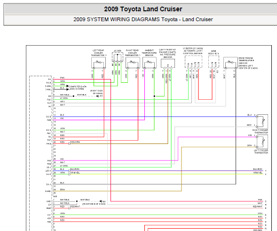Screen dimensions: 277x231
Task: Select the Right Cooler Thermistor symbol
Action: point(262,121)
